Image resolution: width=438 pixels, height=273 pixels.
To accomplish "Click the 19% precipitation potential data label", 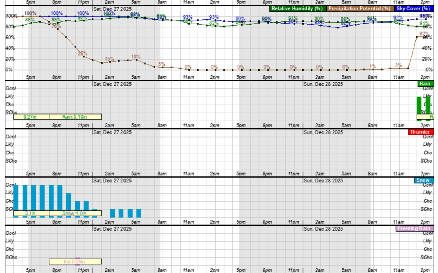I will 136,57.
